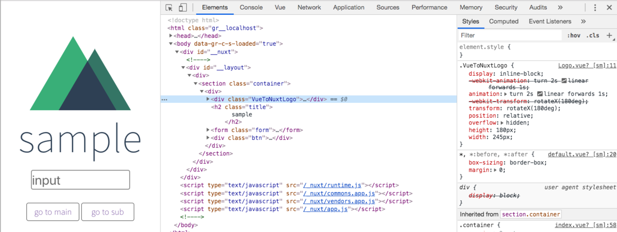Toggle :hov element state panel

coord(574,35)
